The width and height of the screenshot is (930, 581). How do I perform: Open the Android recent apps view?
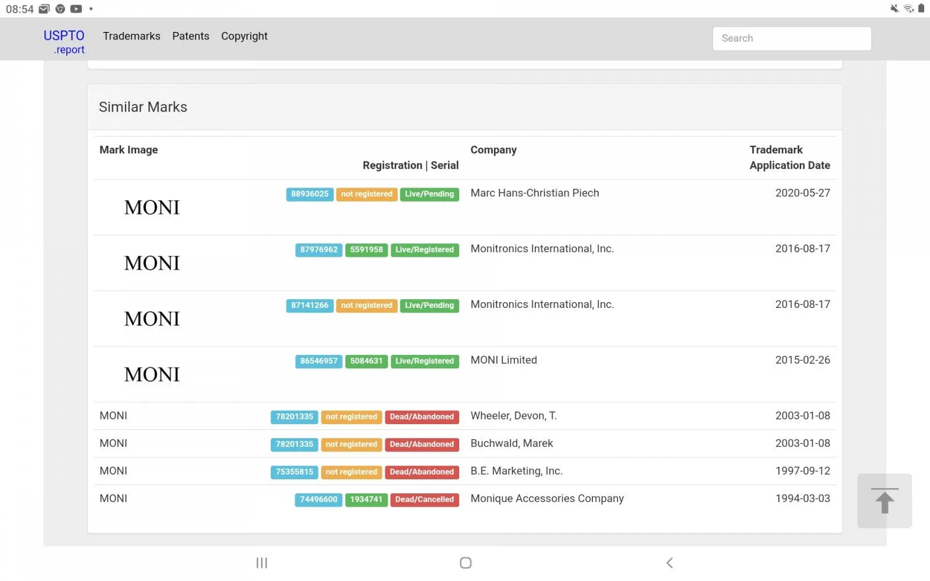(x=262, y=562)
